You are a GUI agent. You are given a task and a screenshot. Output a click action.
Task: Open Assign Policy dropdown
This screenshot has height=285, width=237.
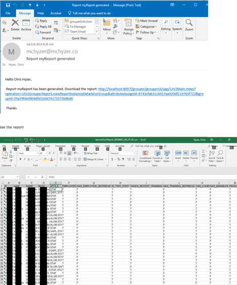pos(129,26)
